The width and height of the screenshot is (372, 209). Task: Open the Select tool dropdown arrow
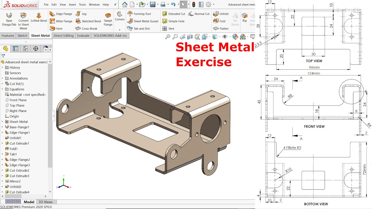188,5
